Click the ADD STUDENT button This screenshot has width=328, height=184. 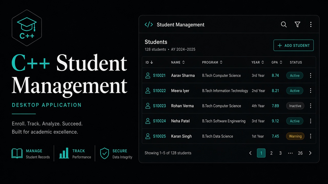point(294,45)
